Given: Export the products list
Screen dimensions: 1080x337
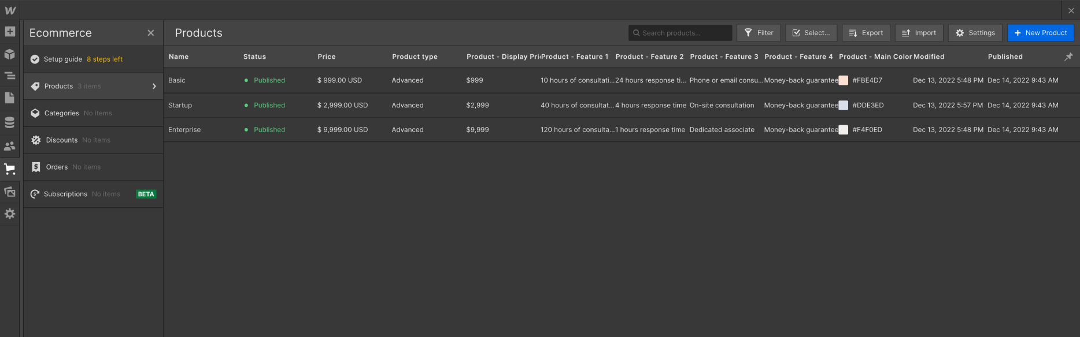Looking at the screenshot, I should coord(866,33).
